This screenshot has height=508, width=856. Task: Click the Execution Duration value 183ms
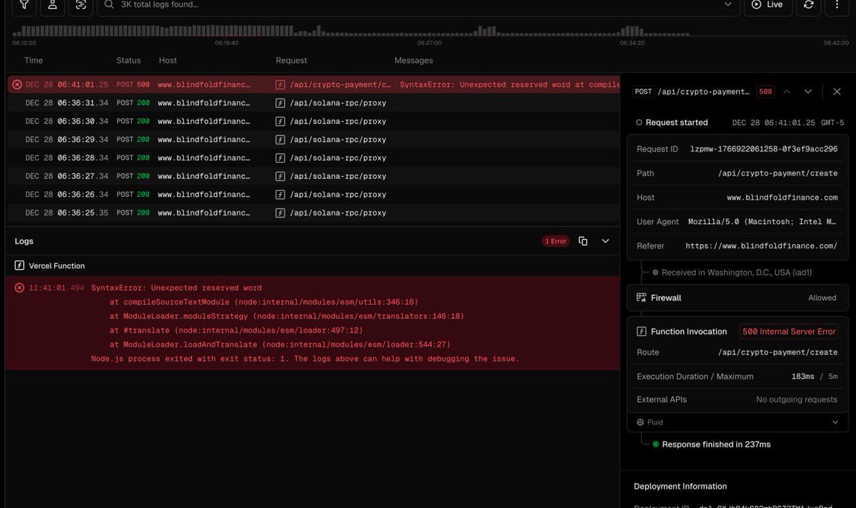click(802, 376)
